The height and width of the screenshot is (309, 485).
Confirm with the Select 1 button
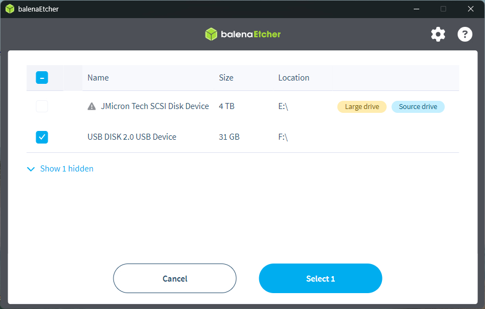(320, 279)
